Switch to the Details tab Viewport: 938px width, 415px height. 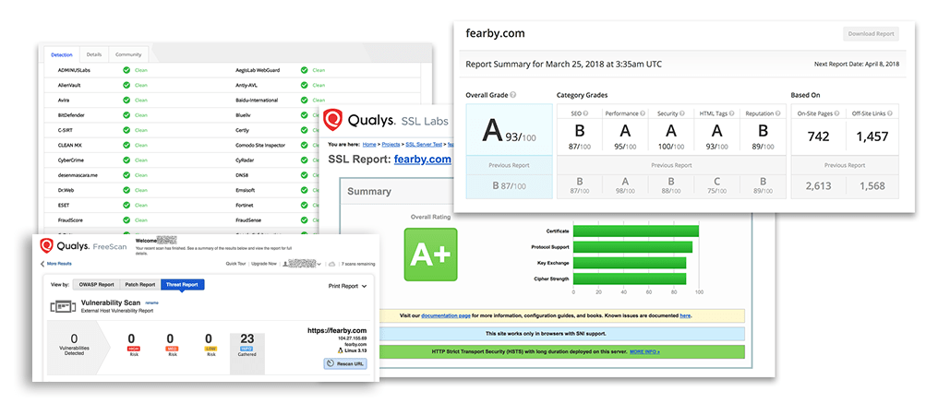click(94, 54)
